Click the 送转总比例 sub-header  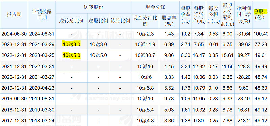pos(72,21)
